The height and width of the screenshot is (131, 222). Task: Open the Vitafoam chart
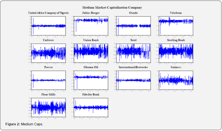click(176, 26)
